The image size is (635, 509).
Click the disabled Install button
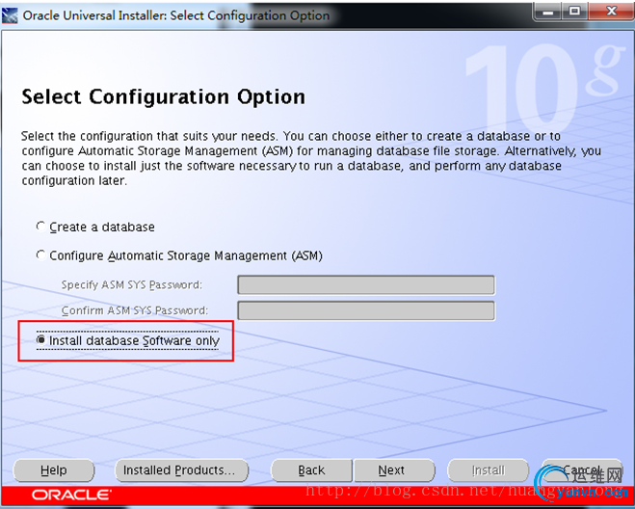click(x=489, y=470)
